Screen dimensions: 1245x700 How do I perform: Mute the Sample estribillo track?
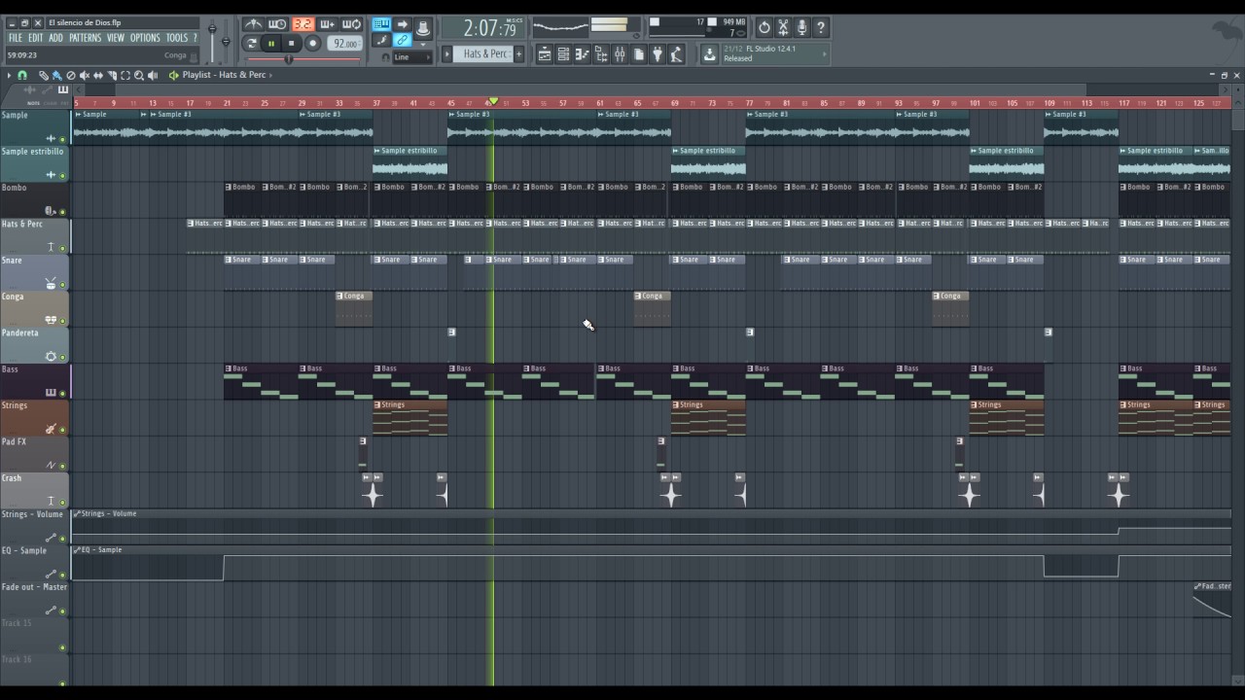63,175
